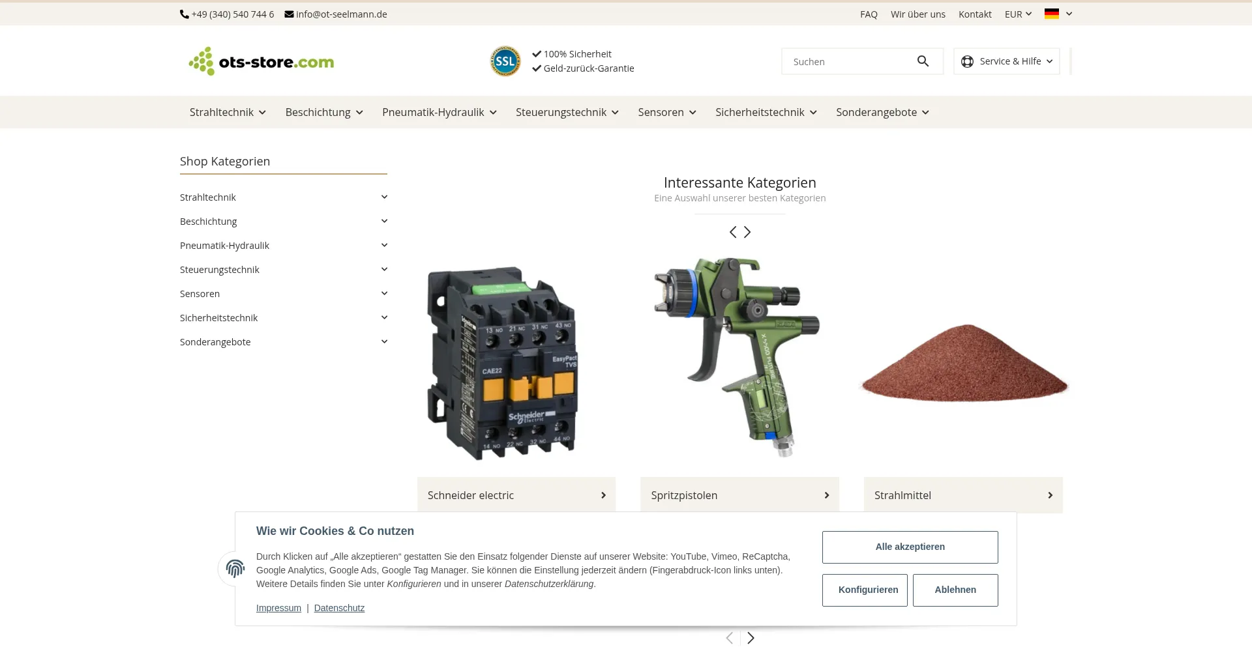Click arrow on Schneider electric card
Viewport: 1252px width, 647px height.
pyautogui.click(x=603, y=495)
